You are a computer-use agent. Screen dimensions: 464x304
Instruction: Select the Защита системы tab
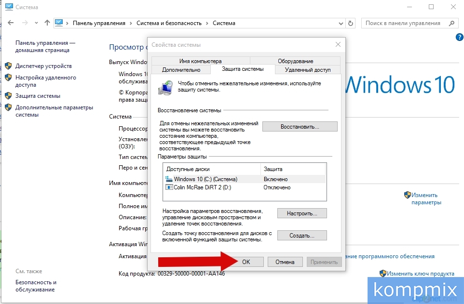[243, 69]
